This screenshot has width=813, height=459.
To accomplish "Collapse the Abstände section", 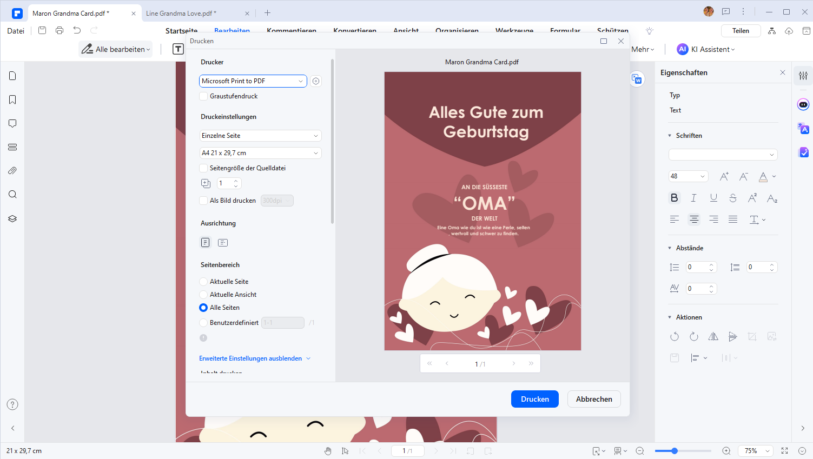I will click(x=670, y=248).
